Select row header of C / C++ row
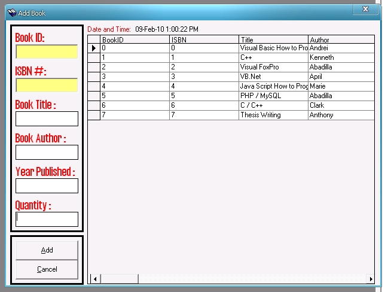Viewport: 388px width, 292px height. click(x=94, y=105)
